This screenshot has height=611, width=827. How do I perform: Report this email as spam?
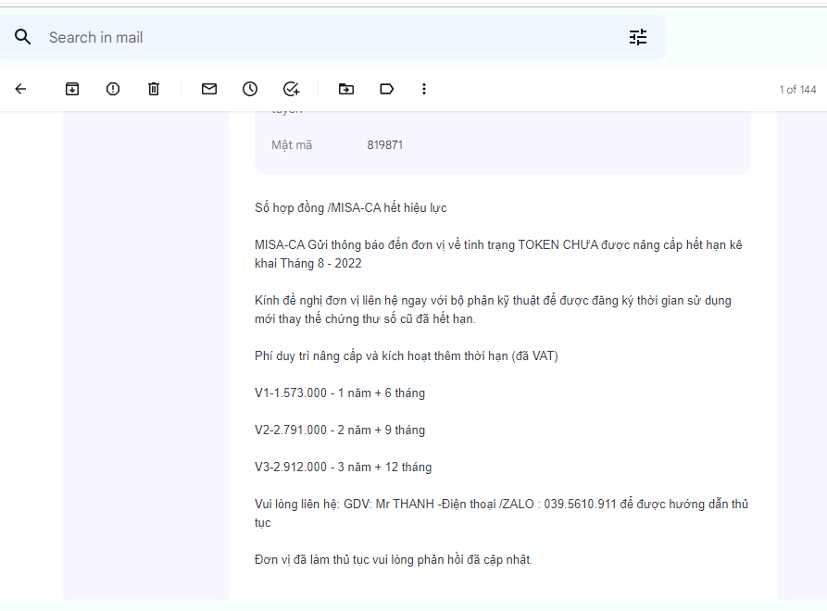click(113, 89)
